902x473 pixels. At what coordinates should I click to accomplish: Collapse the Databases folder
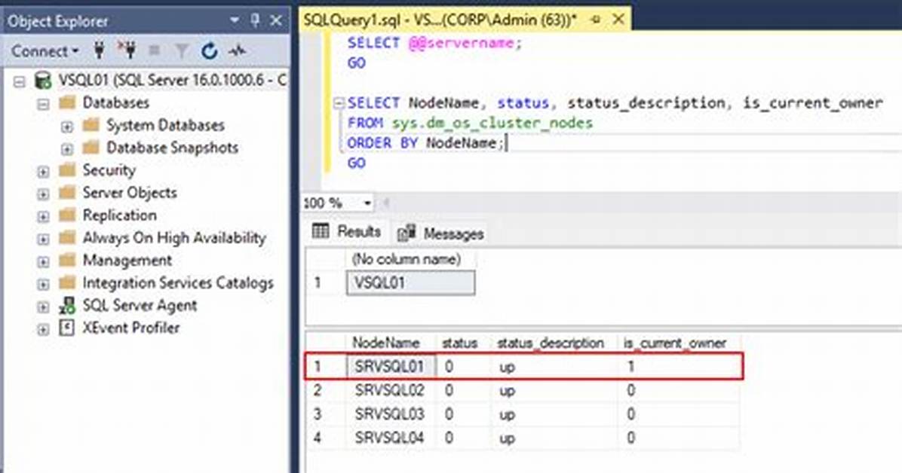pyautogui.click(x=43, y=104)
